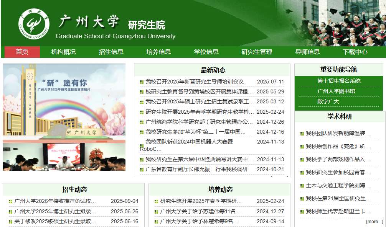Open 广州大学关于给予苏建伟等11名 notice
Image resolution: width=386 pixels, height=227 pixels.
pos(200,211)
